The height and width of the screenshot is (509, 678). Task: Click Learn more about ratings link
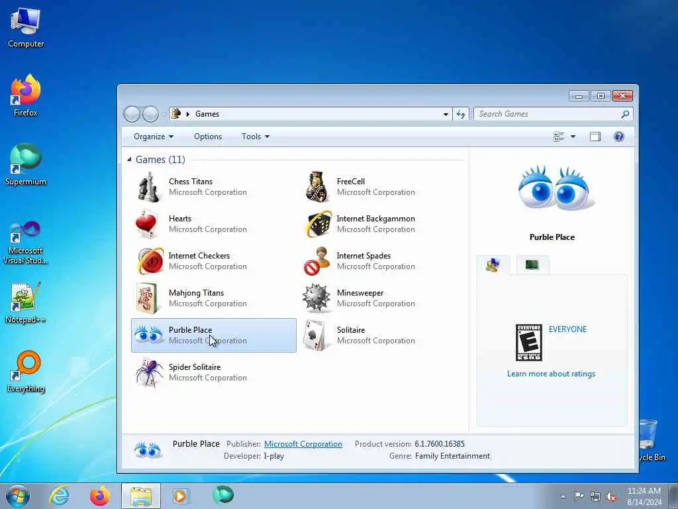(551, 374)
